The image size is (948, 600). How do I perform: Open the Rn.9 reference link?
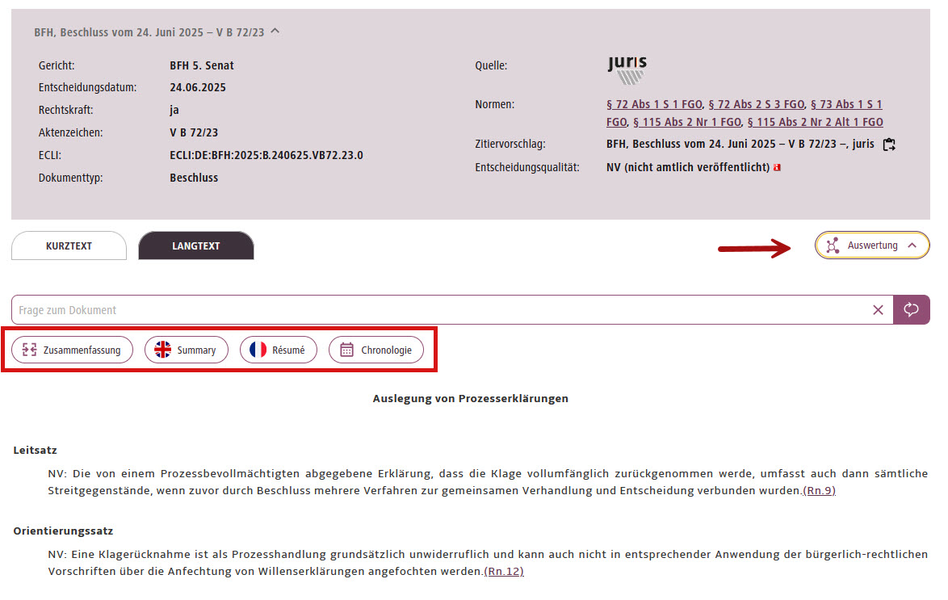pos(818,489)
